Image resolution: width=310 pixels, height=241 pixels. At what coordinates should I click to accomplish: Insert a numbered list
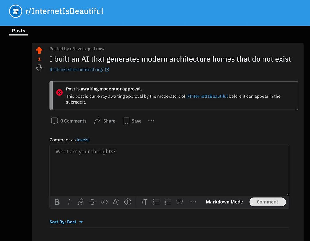click(x=168, y=202)
